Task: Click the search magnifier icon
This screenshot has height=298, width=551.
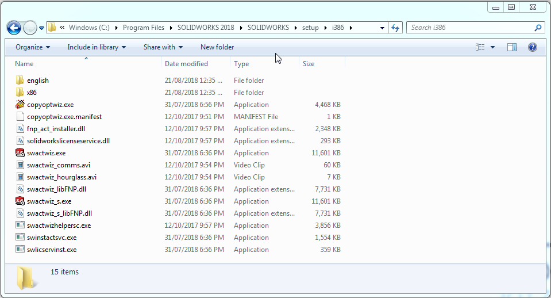Action: pos(538,28)
